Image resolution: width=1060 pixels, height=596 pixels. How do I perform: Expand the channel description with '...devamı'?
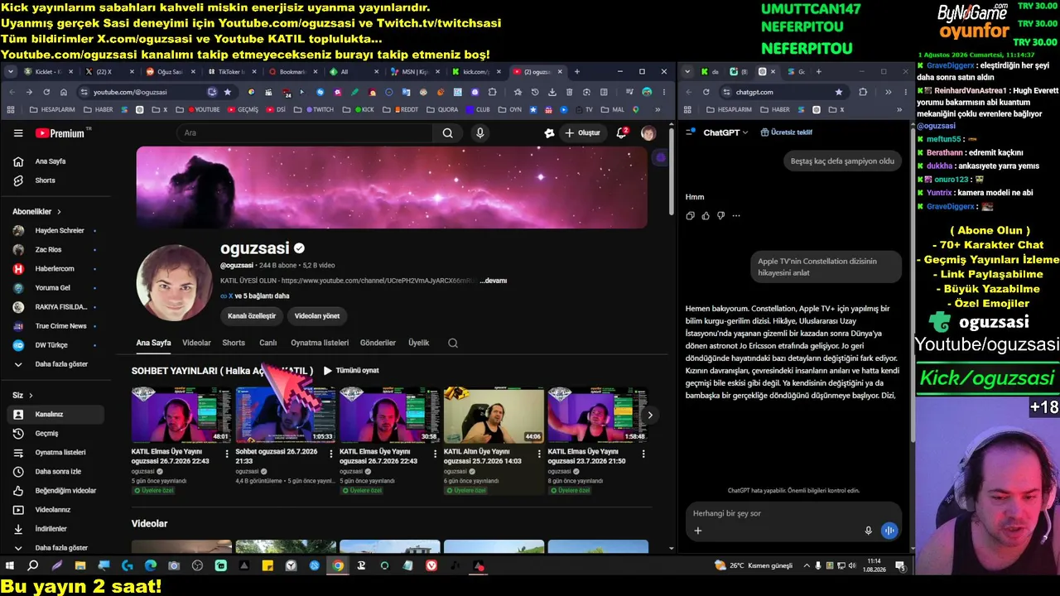click(x=493, y=281)
